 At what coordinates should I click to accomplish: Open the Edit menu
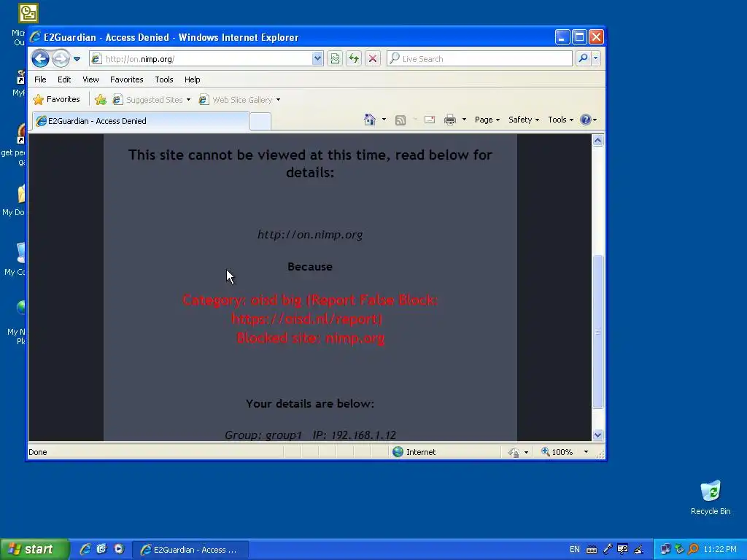click(64, 79)
